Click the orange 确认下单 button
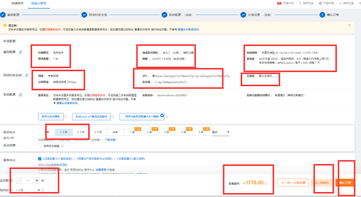Image resolution: width=361 pixels, height=197 pixels. [x=345, y=182]
